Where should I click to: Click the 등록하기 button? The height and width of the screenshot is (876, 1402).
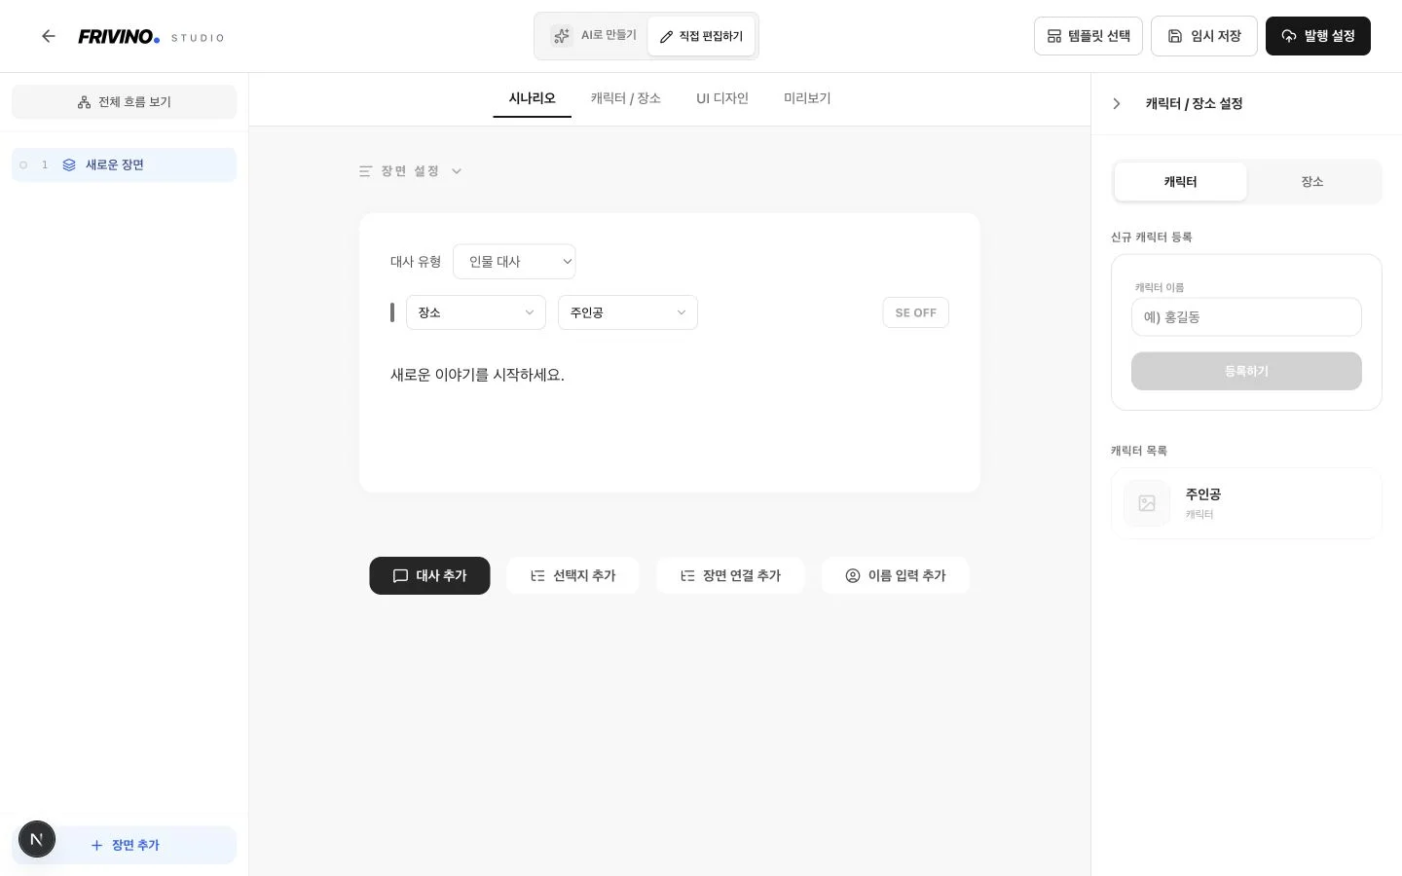[x=1246, y=371]
